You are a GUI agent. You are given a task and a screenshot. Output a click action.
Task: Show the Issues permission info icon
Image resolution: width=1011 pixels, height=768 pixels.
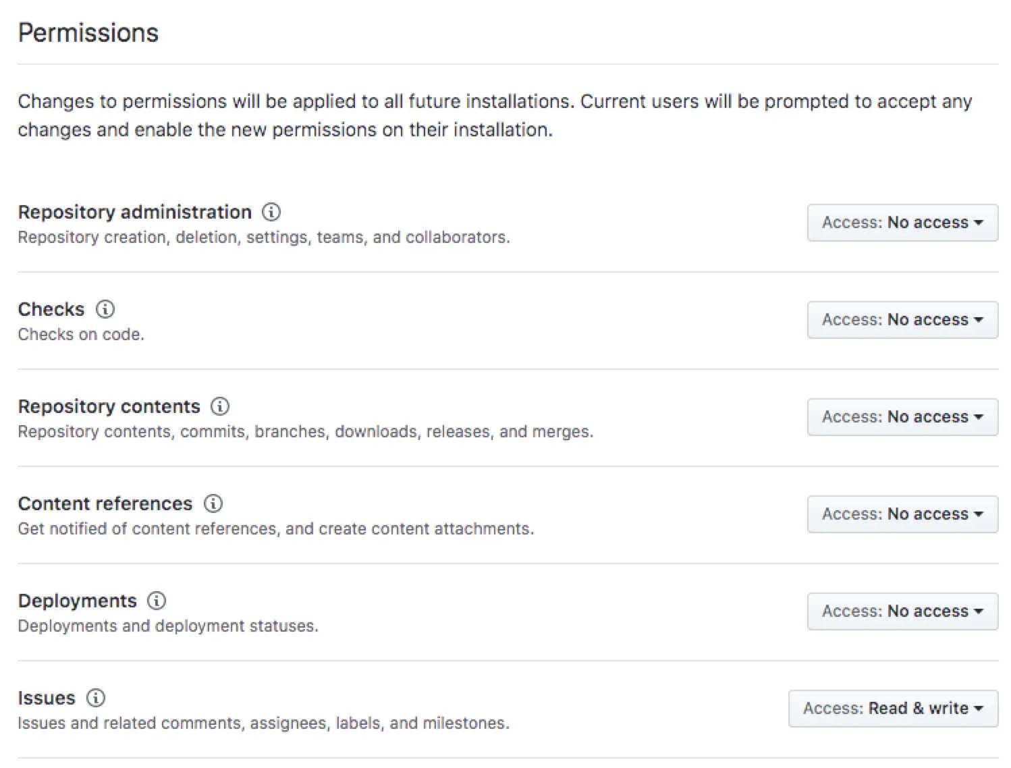96,698
